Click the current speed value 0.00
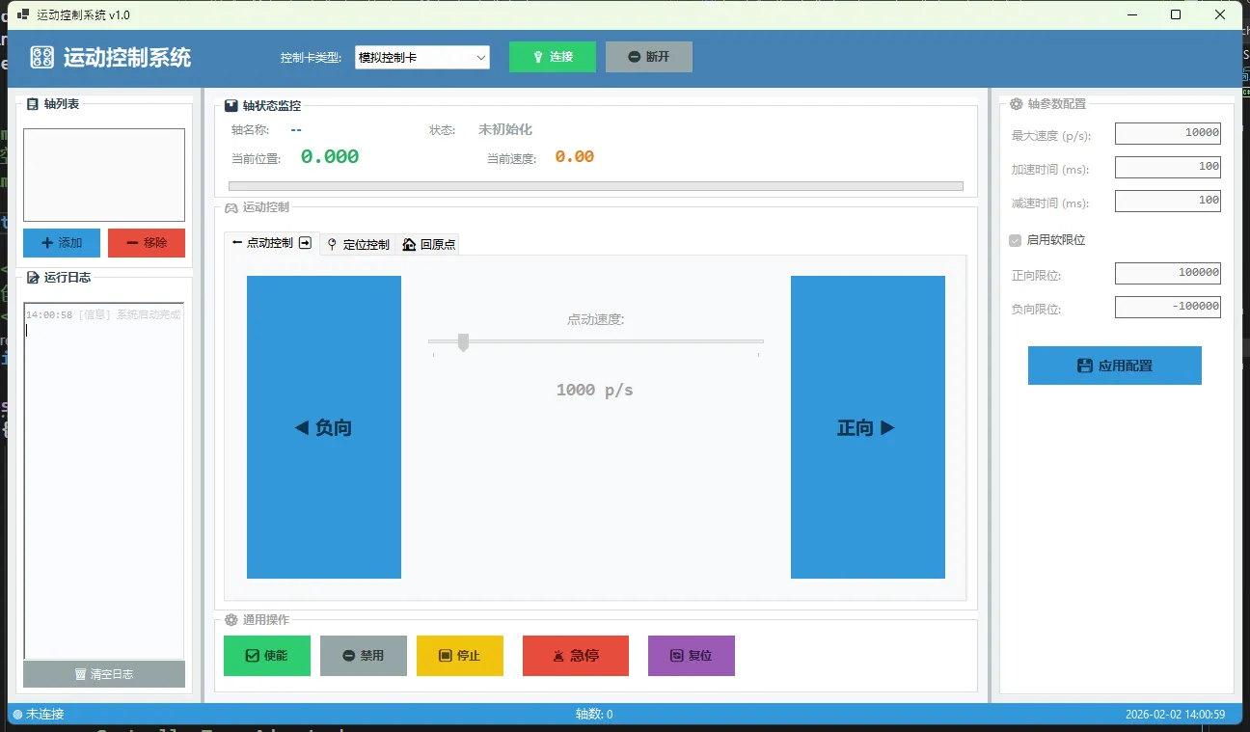This screenshot has width=1250, height=732. 574,156
